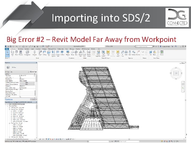This screenshot has width=191, height=143.
Task: Choose the Dormer opening tool
Action: [138, 53]
